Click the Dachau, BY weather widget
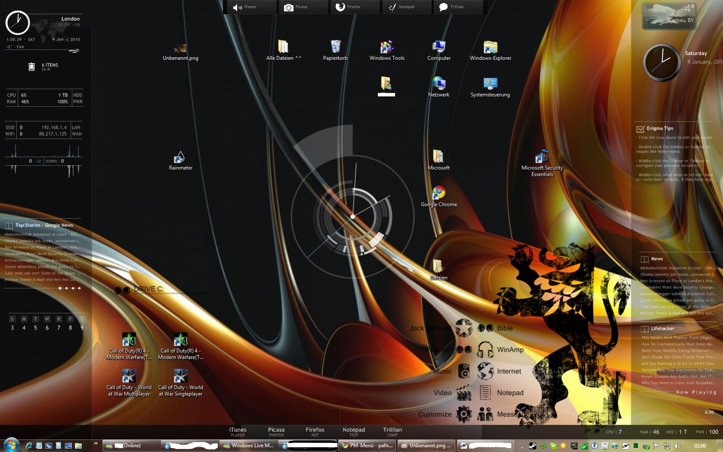Viewport: 723px width, 452px height. (x=669, y=16)
